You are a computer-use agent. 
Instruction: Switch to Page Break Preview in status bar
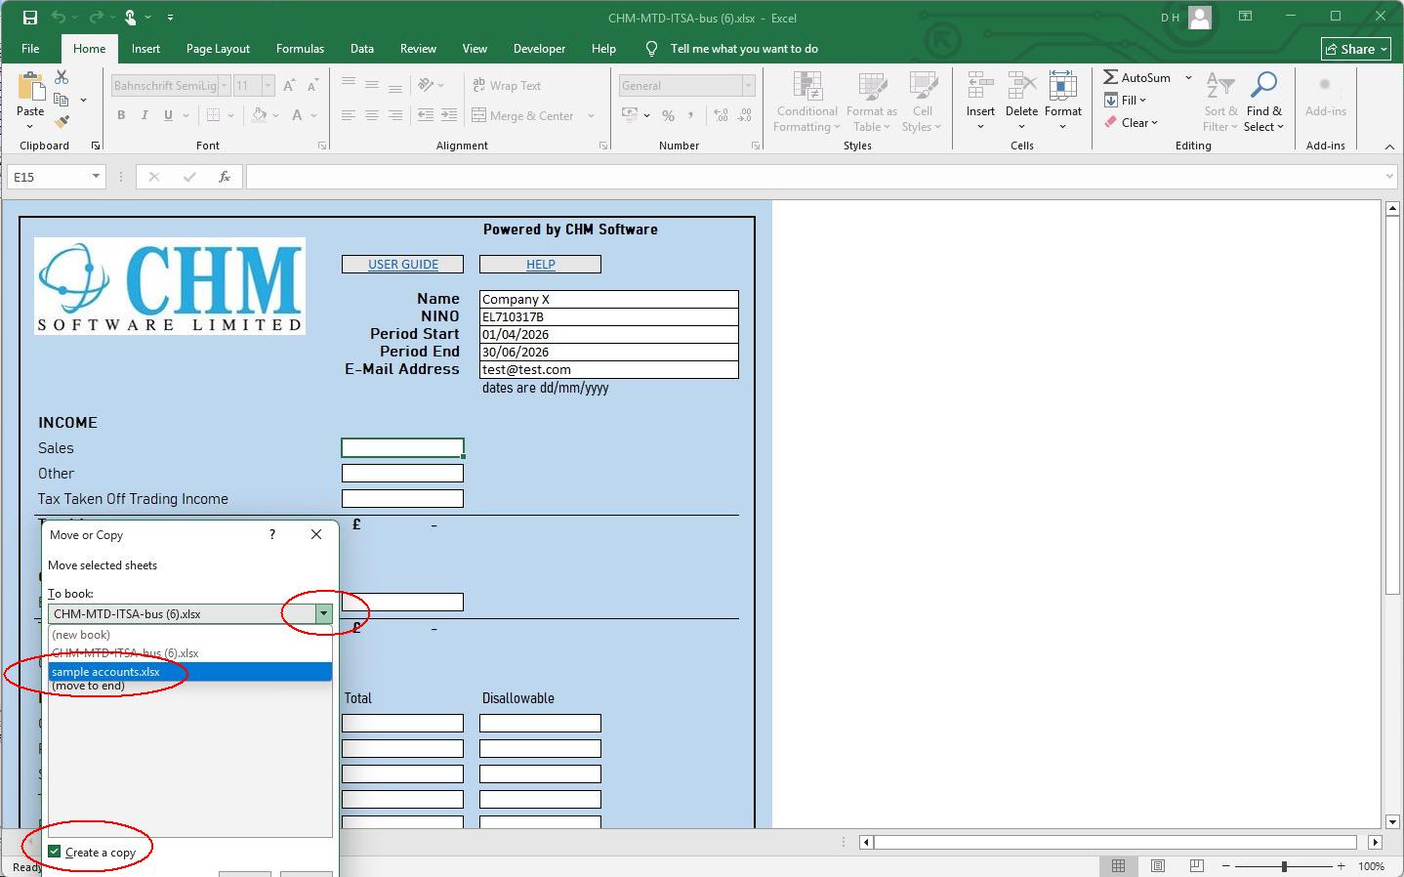(1196, 866)
